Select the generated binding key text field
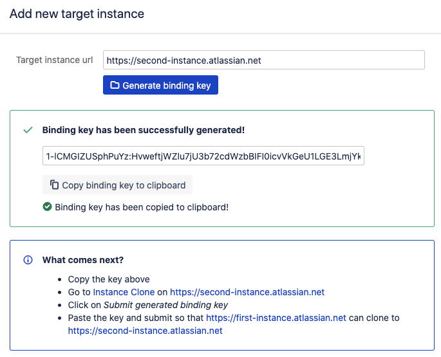 click(x=203, y=156)
